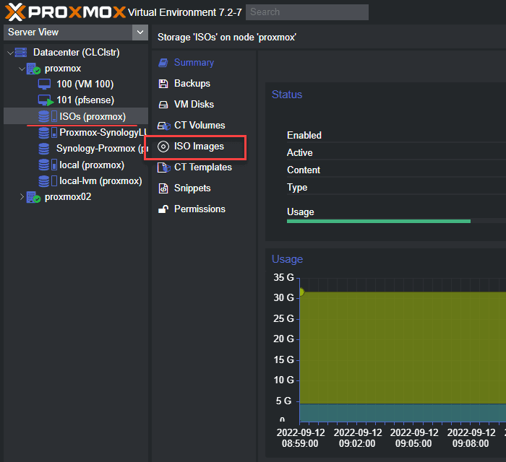
Task: Click the ISO Images disc icon
Action: [163, 147]
